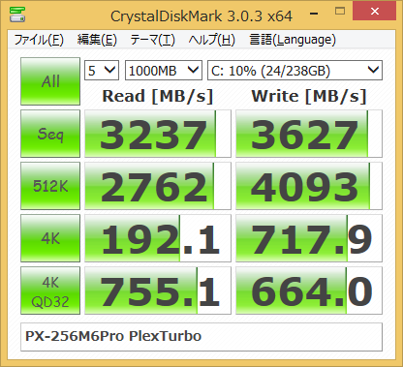
Task: Click the Read [MB/s] column header
Action: [158, 96]
